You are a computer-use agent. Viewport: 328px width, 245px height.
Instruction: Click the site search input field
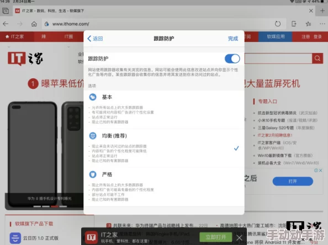(278, 58)
